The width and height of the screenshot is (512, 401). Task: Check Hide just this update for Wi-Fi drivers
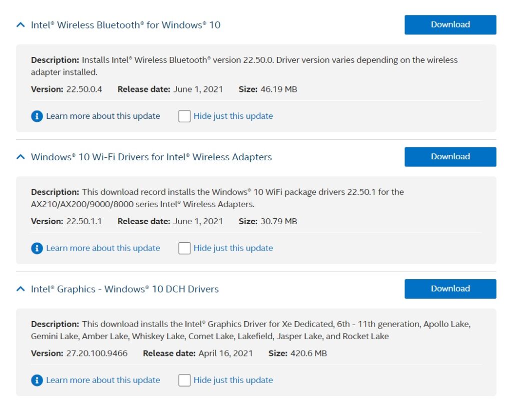(x=184, y=248)
